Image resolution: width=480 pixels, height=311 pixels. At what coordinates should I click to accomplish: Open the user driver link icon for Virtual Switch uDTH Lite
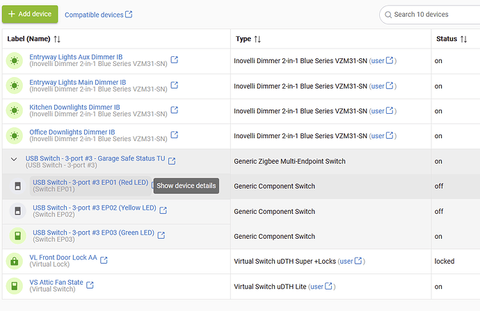coord(328,286)
